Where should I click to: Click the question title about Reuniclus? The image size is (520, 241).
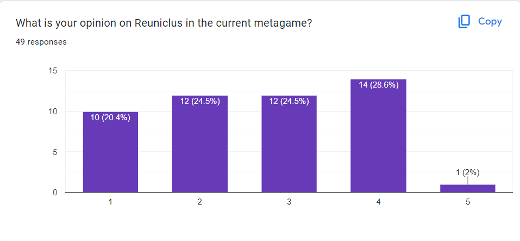[164, 23]
